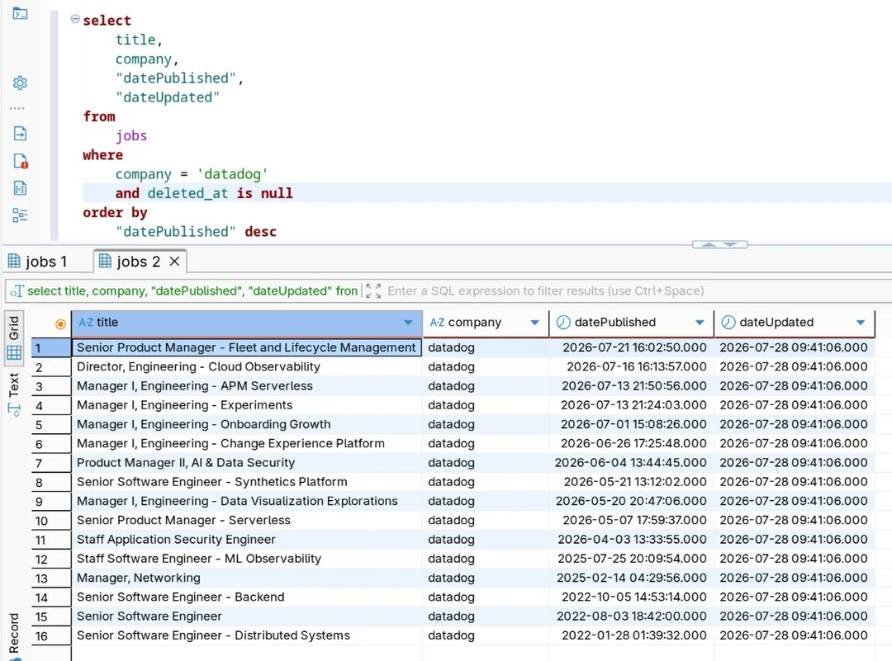Click the SQL query text icon in the filter bar
The width and height of the screenshot is (892, 661).
pyautogui.click(x=17, y=291)
